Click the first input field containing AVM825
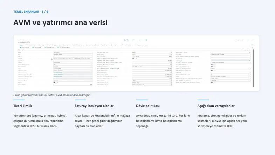Viewport: 275px width, 155px height. point(73,53)
